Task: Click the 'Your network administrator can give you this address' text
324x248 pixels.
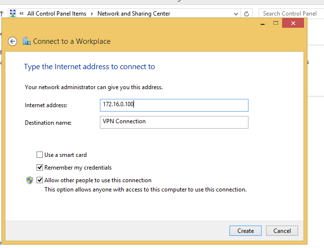Action: (x=94, y=87)
